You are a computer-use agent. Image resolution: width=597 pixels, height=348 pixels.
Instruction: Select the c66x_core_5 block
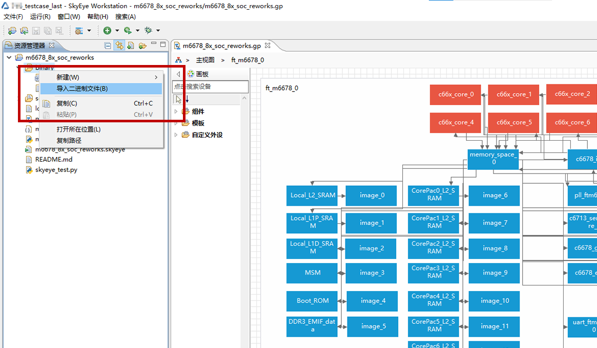pos(513,122)
